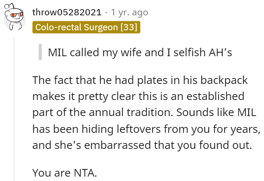Open the throw05282021 user profile
This screenshot has width=264, height=181.
pyautogui.click(x=67, y=12)
